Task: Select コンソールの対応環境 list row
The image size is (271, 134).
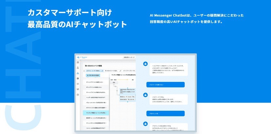Action: click(96, 128)
